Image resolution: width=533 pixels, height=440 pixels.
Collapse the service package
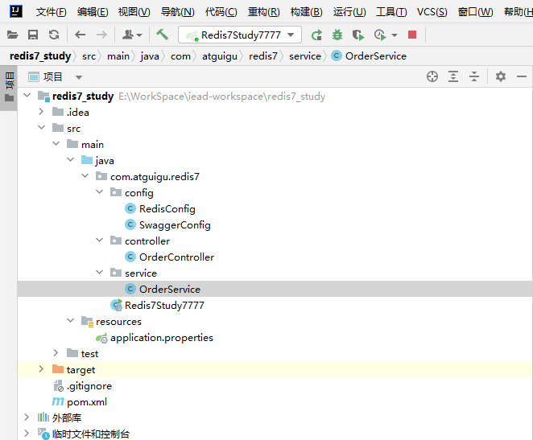click(99, 273)
